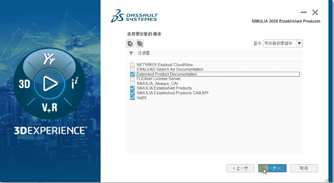Click the 上一步 back button

[x=240, y=168]
